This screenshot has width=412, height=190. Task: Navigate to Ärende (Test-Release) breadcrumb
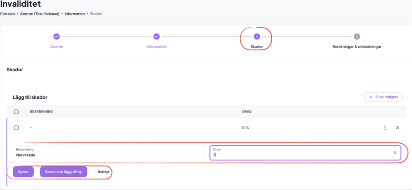click(x=40, y=14)
